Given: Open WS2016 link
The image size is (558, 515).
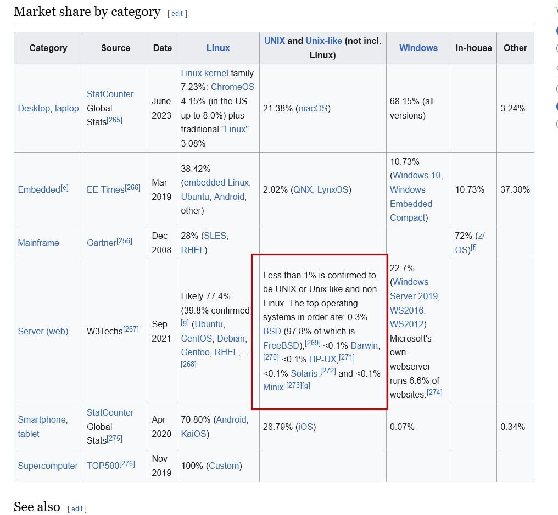Looking at the screenshot, I should pos(408,311).
